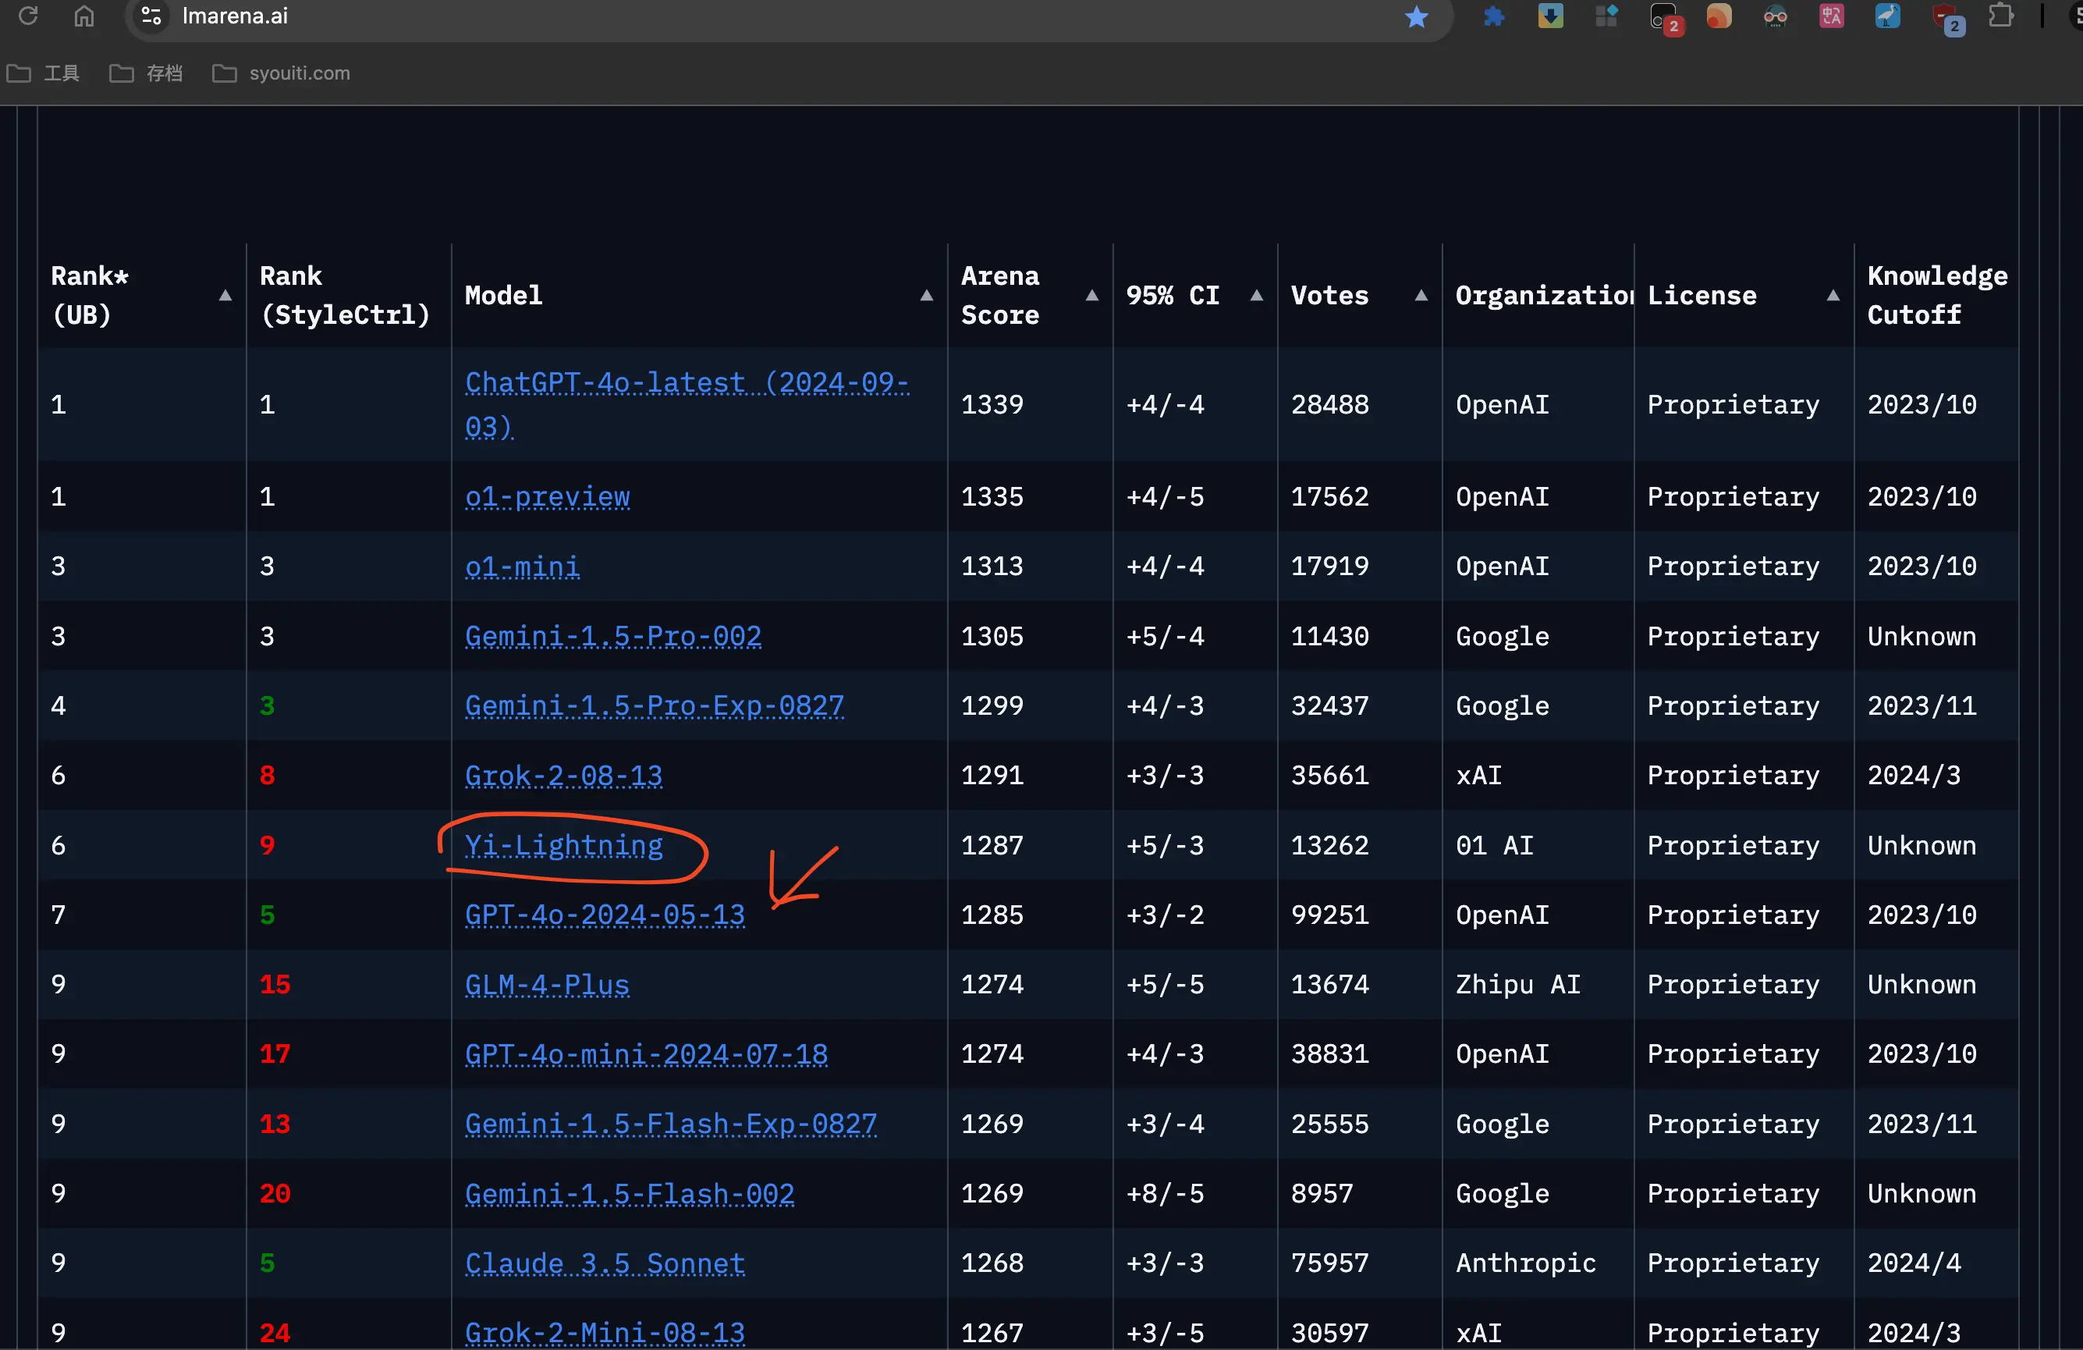Open the Yi-Lightning model link
2083x1350 pixels.
pos(563,846)
